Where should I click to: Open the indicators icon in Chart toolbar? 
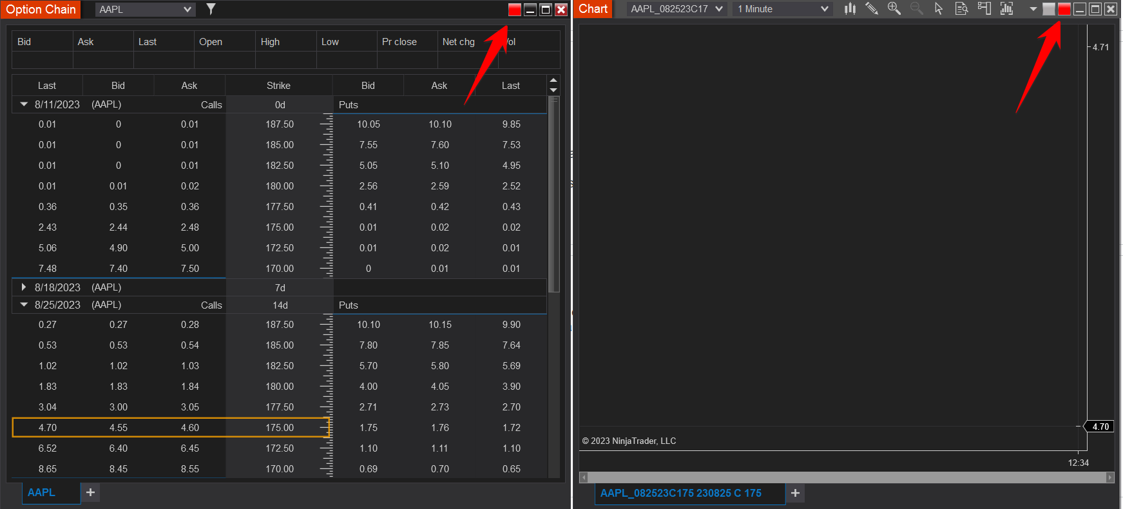tap(1006, 9)
